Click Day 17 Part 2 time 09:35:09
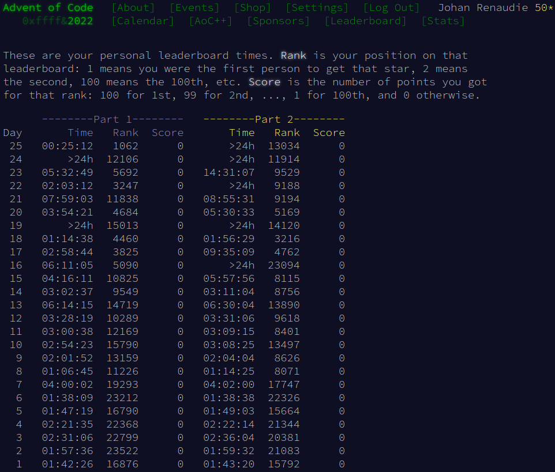The image size is (555, 472). click(229, 252)
